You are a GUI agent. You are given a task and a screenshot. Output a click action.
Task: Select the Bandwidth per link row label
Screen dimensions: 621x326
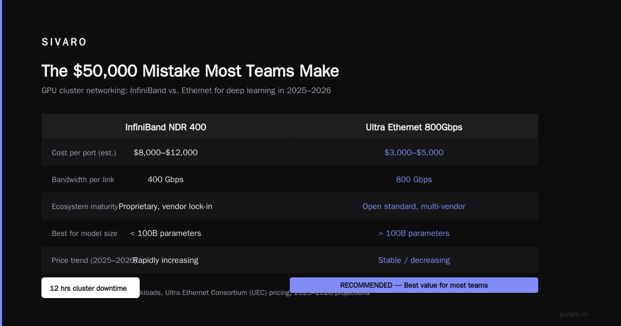tap(83, 180)
